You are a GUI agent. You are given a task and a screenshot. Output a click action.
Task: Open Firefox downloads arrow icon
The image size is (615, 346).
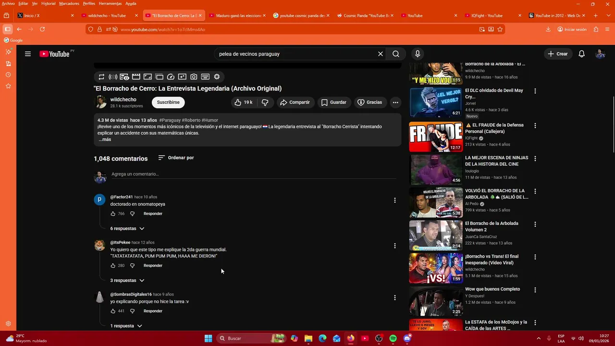point(548,29)
